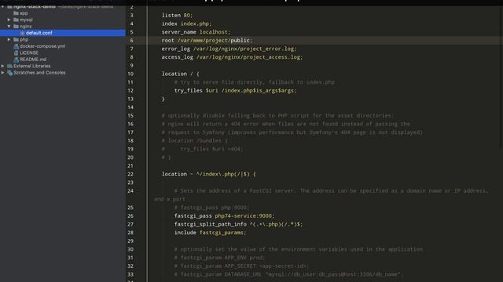Screen dimensions: 503x282
Task: Open README.md in the tree
Action: point(33,60)
